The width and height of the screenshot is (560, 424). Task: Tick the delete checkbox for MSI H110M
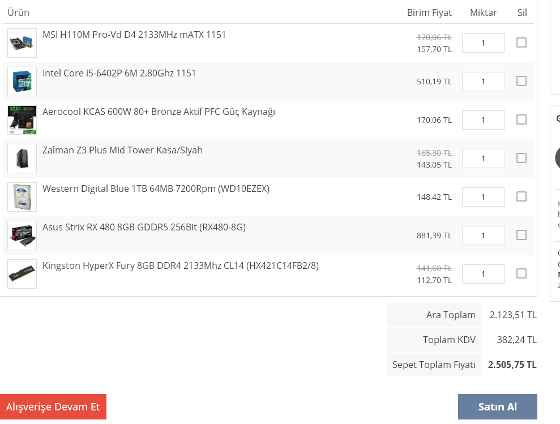pyautogui.click(x=521, y=42)
